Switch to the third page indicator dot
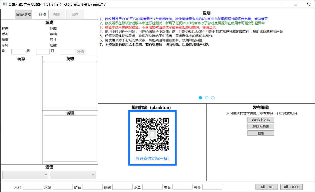Image resolution: width=315 pixels, height=192 pixels. point(213,98)
